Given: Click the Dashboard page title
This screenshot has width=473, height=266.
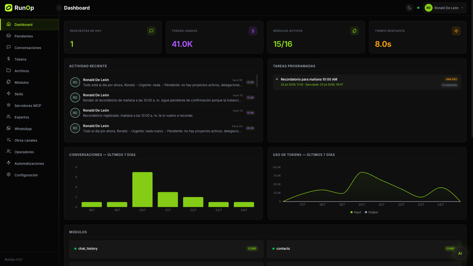Looking at the screenshot, I should (x=77, y=8).
